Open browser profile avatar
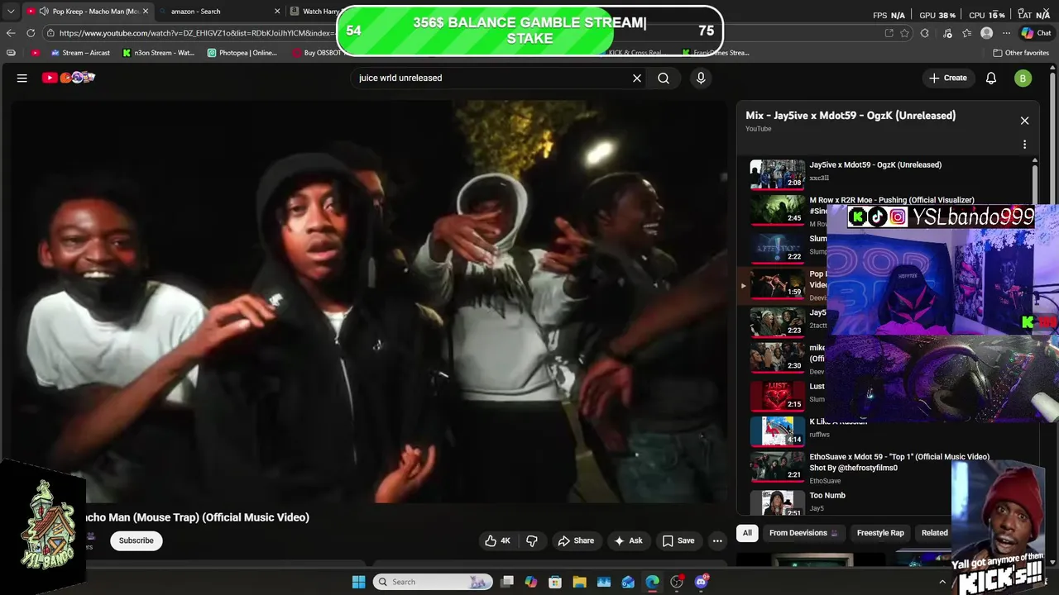This screenshot has width=1059, height=595. pos(986,33)
